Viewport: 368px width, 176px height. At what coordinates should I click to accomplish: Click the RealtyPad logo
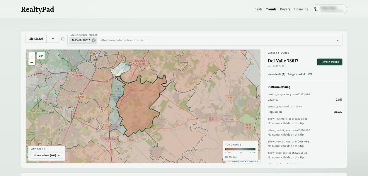[38, 9]
